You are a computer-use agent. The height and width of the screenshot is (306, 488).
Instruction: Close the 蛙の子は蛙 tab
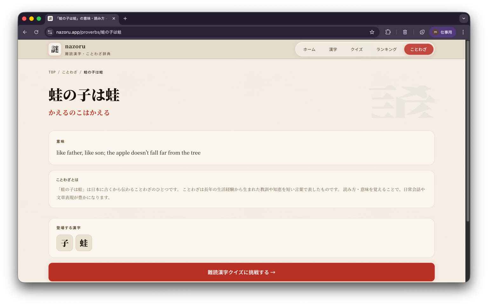click(x=114, y=18)
